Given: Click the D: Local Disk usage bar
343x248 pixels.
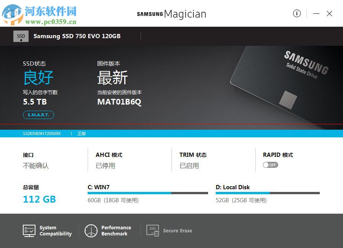Looking at the screenshot, I should pos(268,193).
